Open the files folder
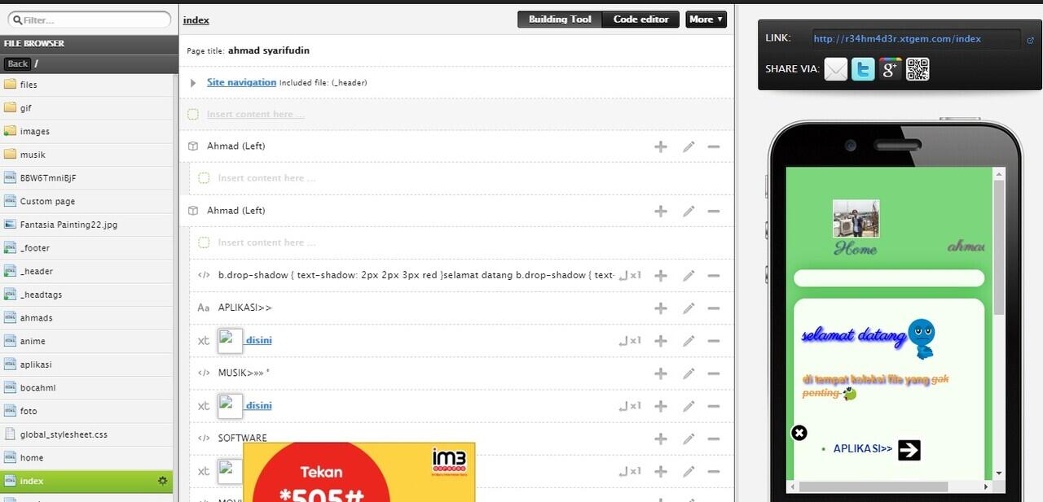 pos(86,85)
